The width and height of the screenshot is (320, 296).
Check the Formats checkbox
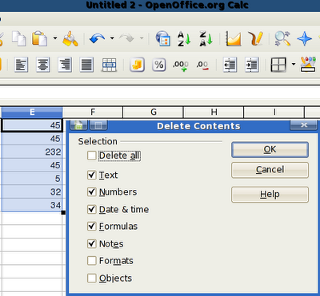coord(92,261)
